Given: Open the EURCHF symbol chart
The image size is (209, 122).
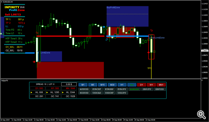Looking at the screenshot, I should (x=97, y=89).
